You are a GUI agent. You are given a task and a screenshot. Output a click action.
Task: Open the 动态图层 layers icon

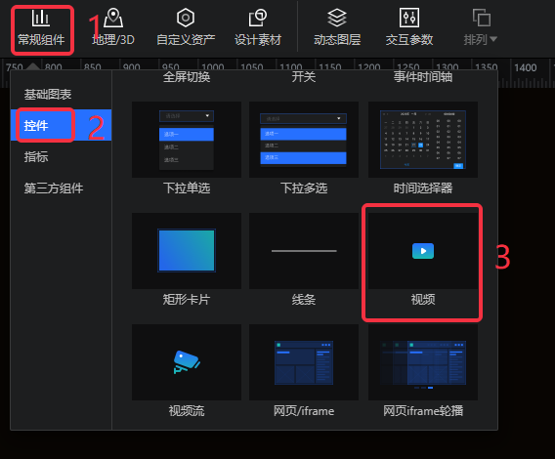[x=337, y=18]
